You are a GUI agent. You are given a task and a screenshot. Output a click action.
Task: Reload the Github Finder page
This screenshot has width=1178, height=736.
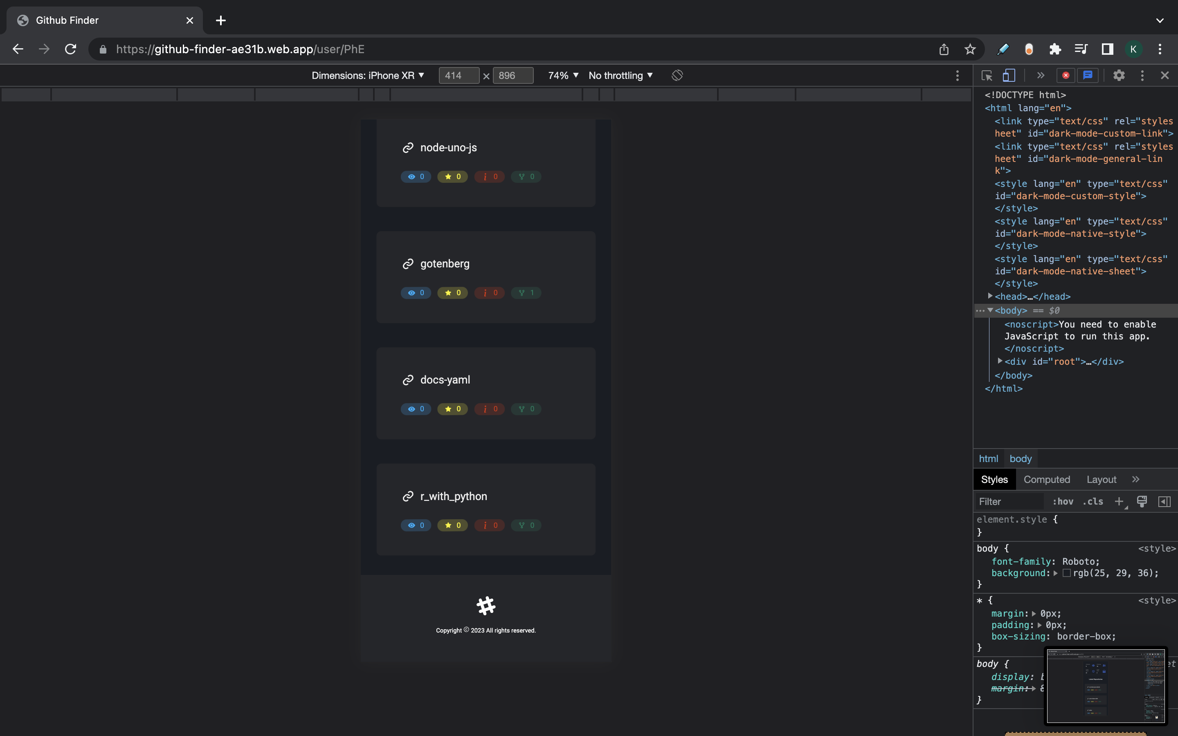tap(71, 49)
